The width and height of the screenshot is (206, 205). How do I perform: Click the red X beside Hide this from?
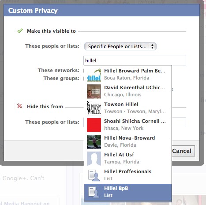(x=19, y=106)
